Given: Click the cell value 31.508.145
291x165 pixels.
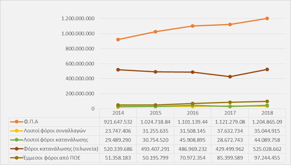Looking at the screenshot, I should (x=193, y=131).
